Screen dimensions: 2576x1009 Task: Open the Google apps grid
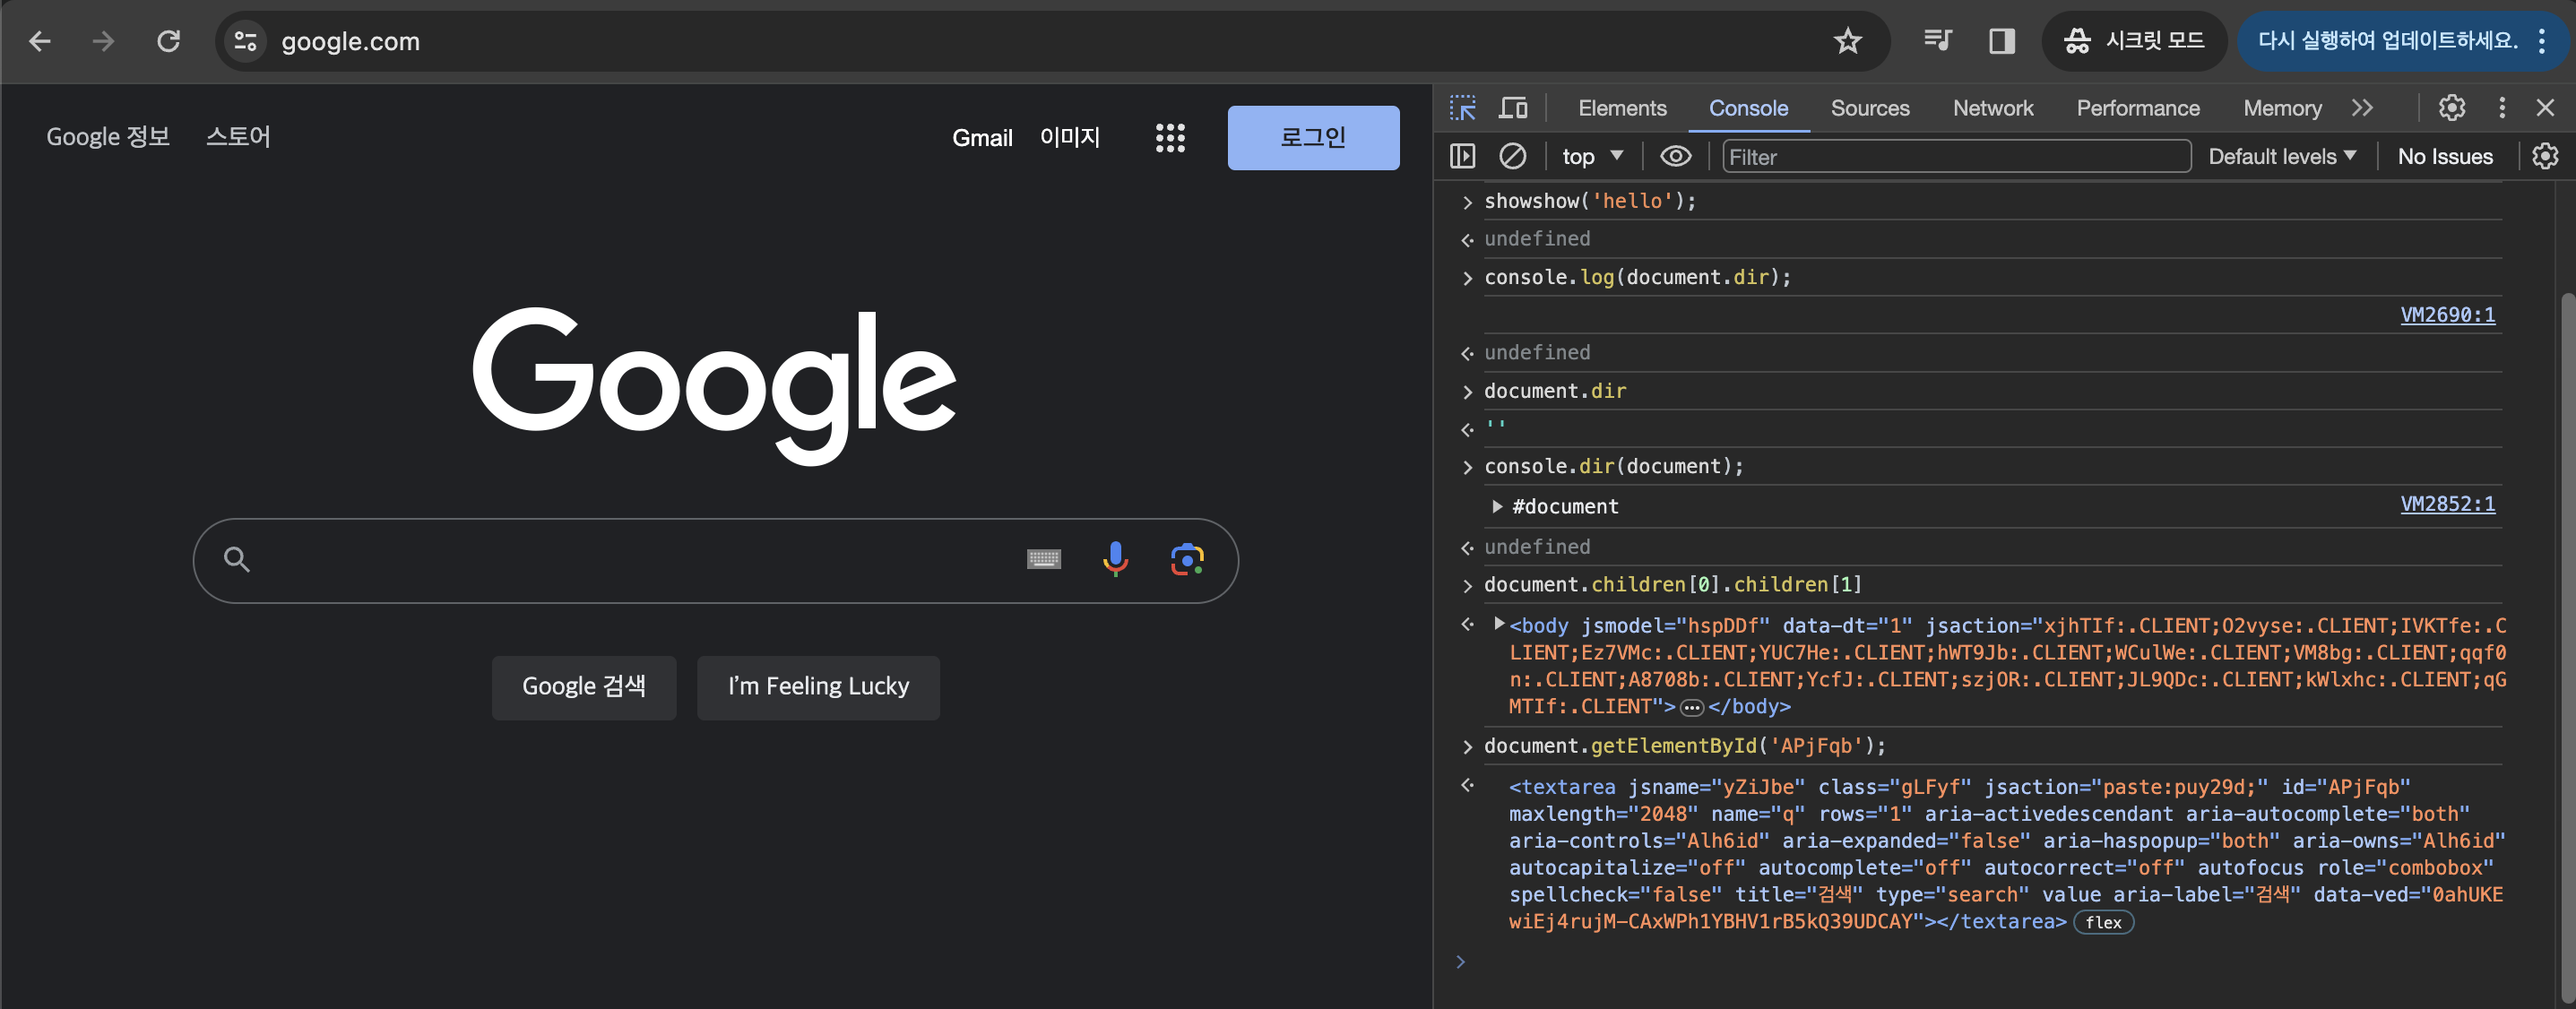point(1170,138)
